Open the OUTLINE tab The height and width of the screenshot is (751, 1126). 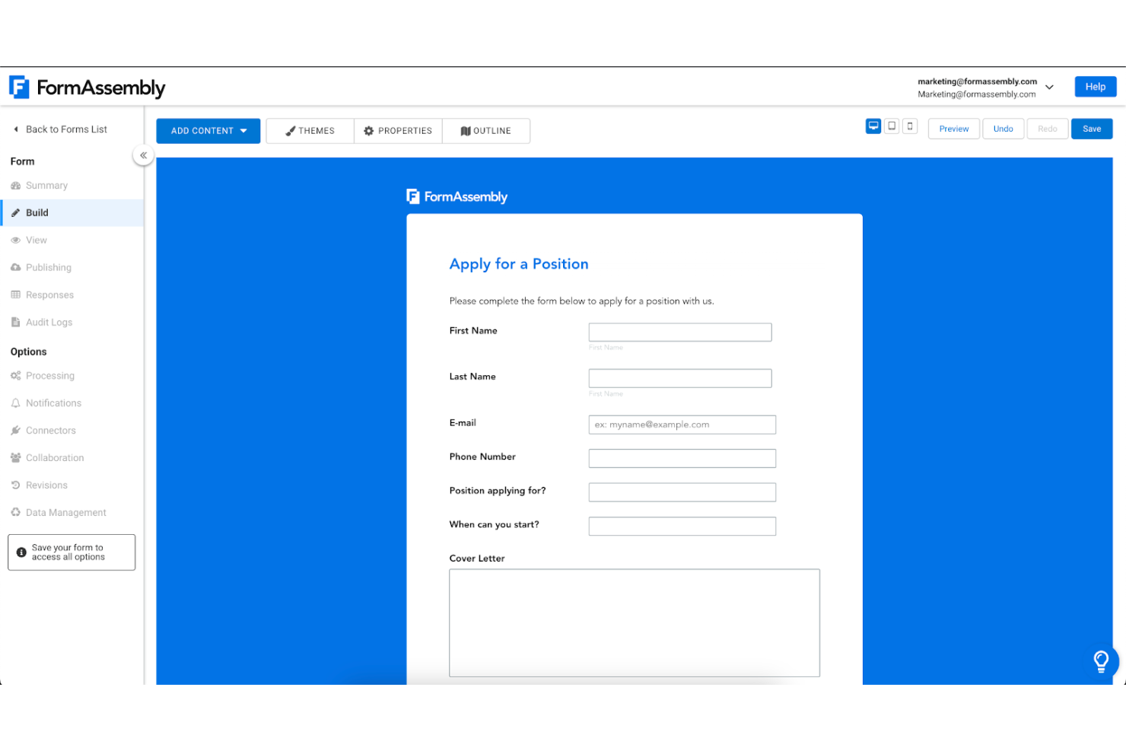(486, 131)
